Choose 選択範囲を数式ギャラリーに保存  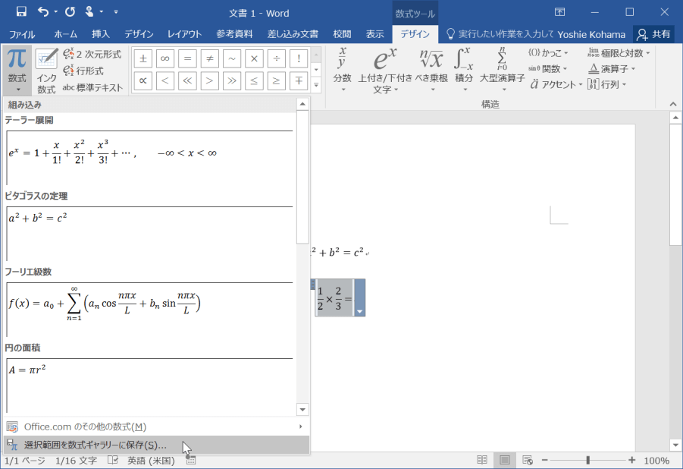(156, 445)
